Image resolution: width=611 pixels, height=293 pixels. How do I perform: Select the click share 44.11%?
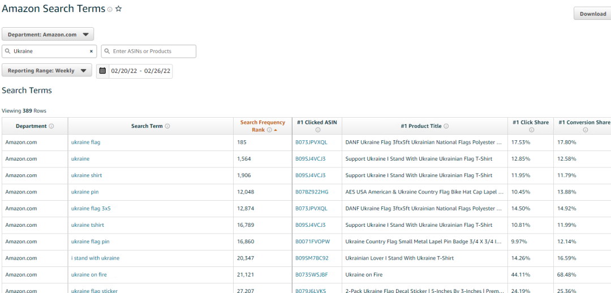[520, 275]
